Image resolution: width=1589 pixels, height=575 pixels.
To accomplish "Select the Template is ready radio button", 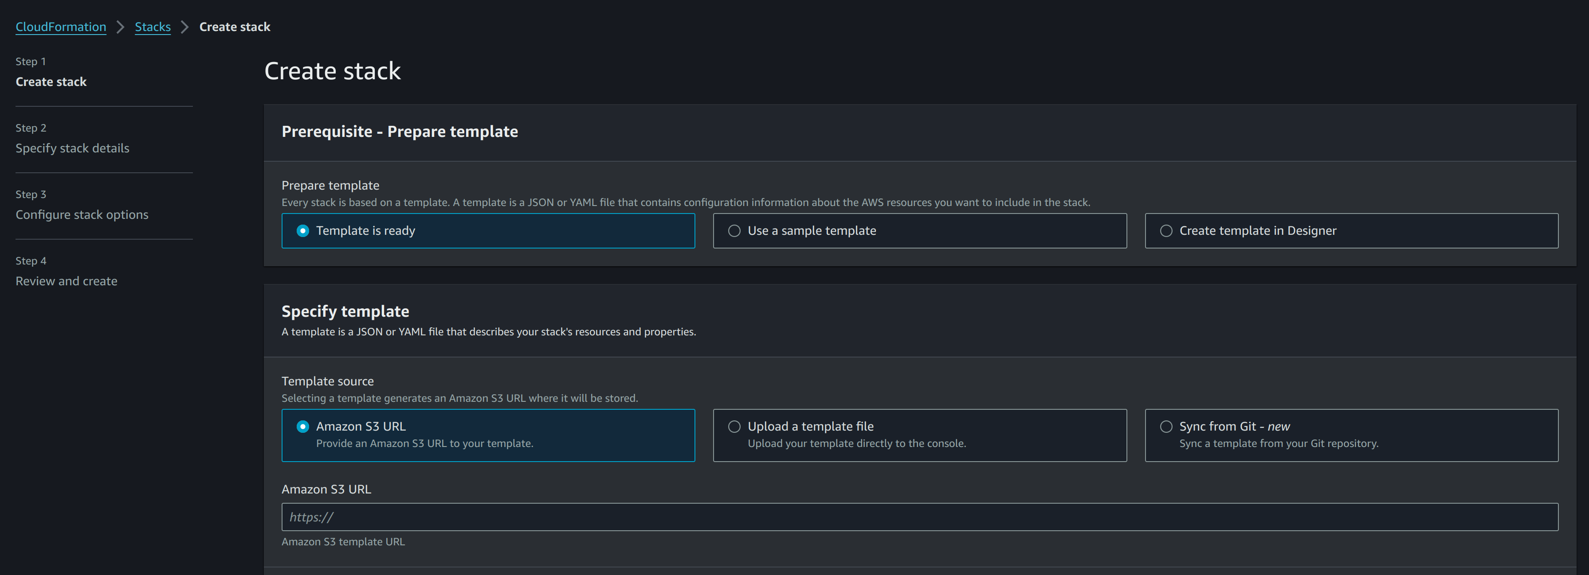I will click(x=303, y=230).
